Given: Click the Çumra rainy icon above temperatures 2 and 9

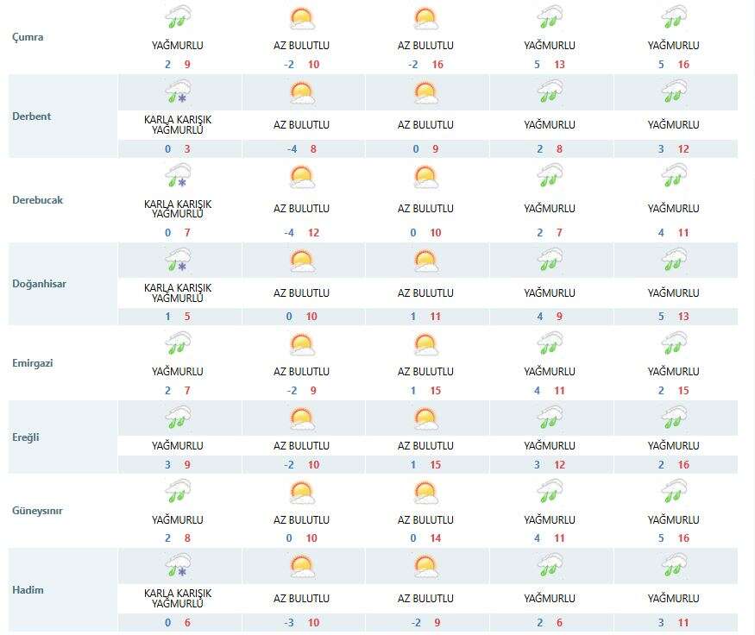Looking at the screenshot, I should tap(178, 17).
